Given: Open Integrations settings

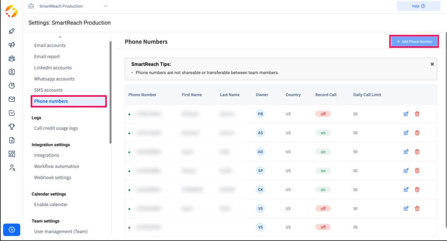Looking at the screenshot, I should point(47,155).
